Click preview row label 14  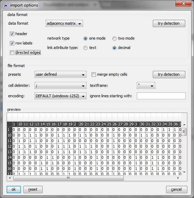(x=9, y=157)
